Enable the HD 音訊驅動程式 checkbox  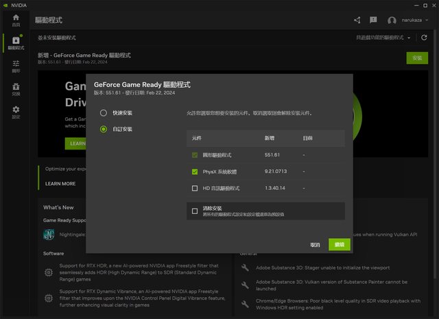pos(195,188)
